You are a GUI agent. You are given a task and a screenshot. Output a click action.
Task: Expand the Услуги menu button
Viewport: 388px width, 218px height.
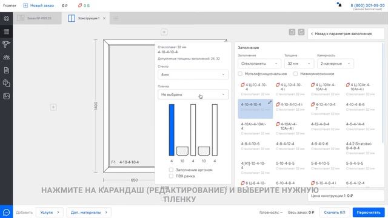coord(50,213)
